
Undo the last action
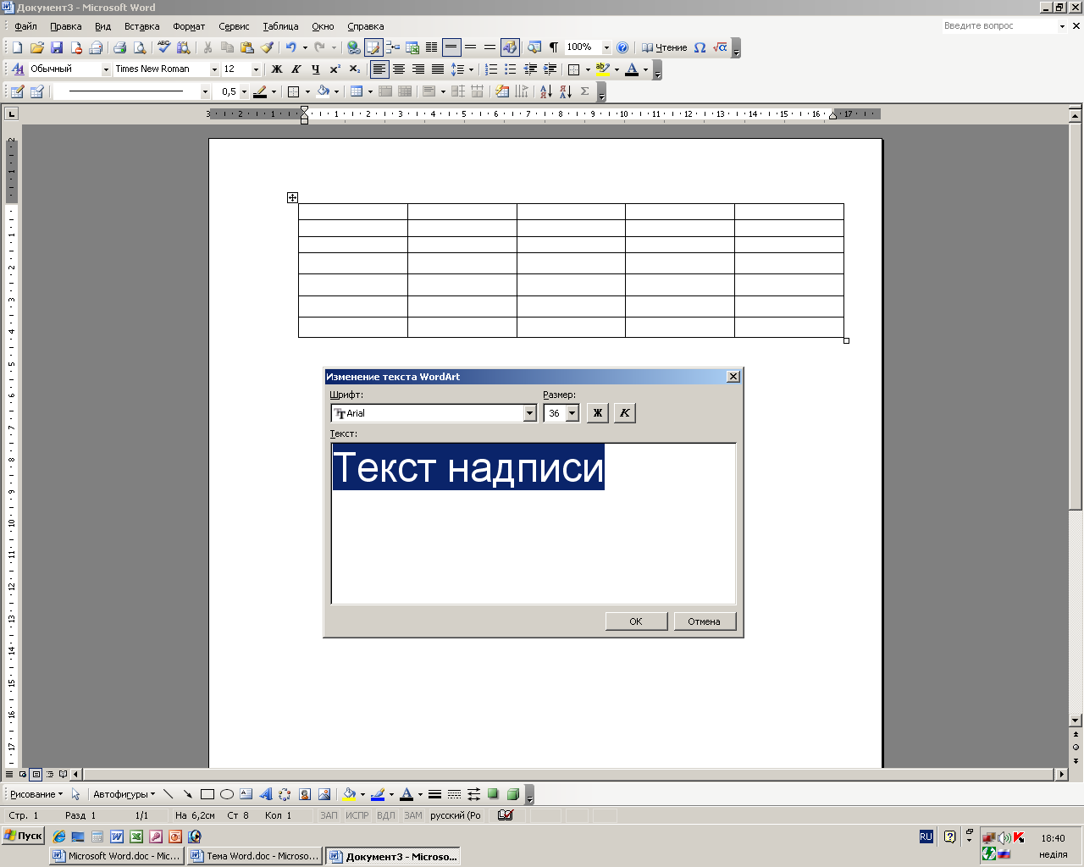(291, 47)
